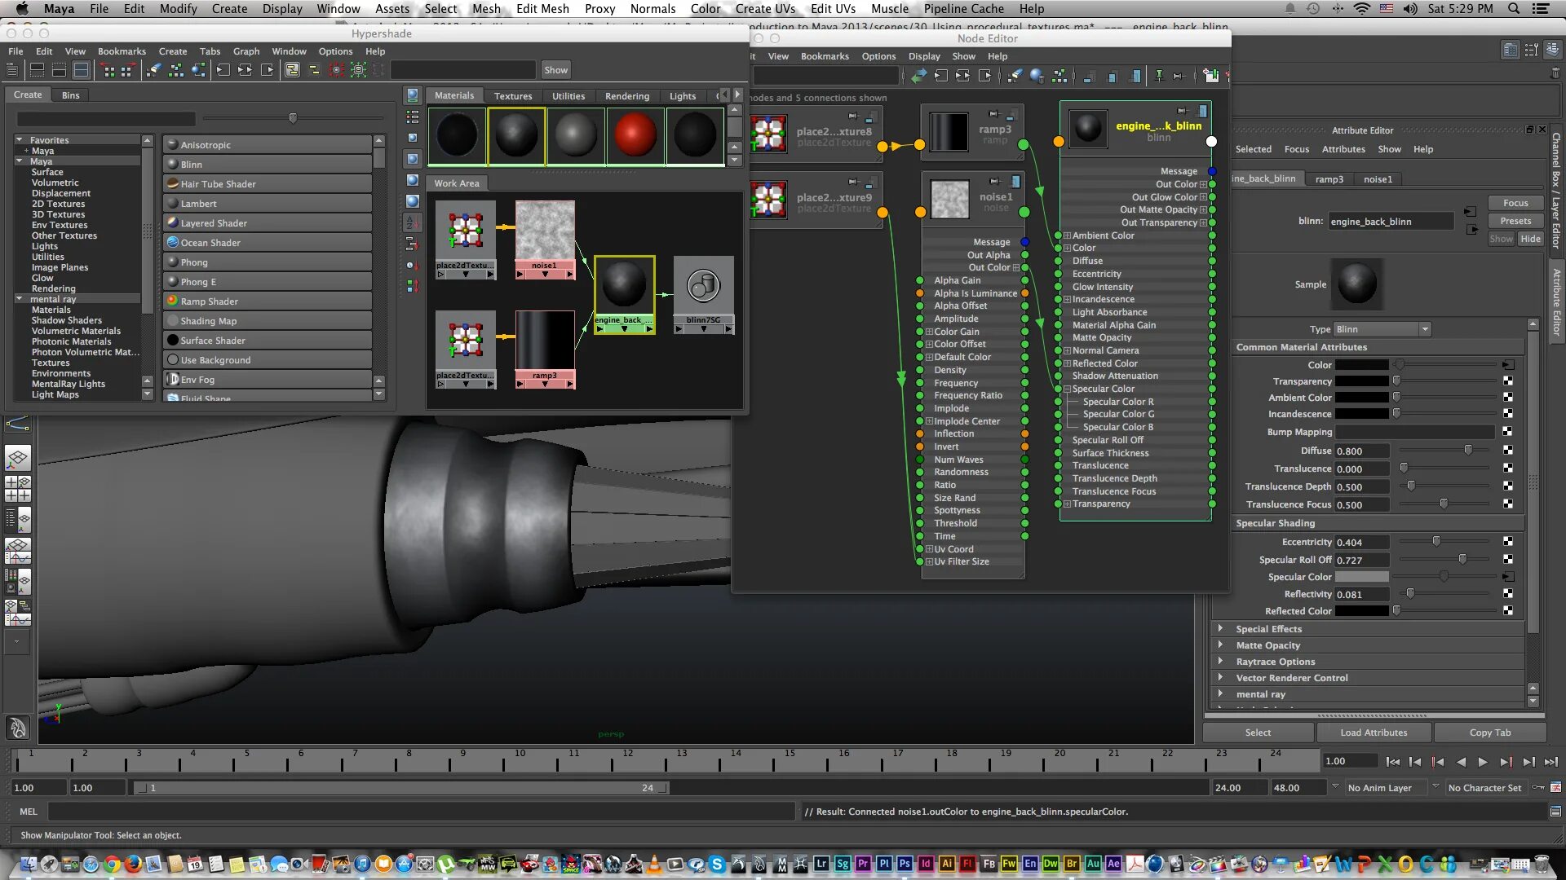Toggle the map checker button beside Diffuse
This screenshot has width=1566, height=880.
(1507, 451)
